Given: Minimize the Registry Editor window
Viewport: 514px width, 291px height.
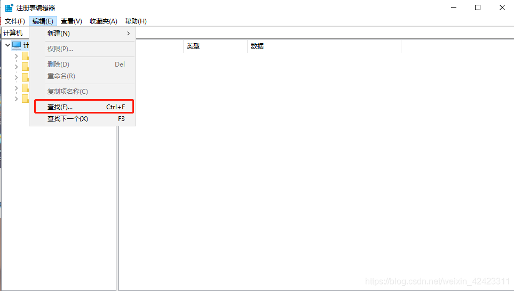Looking at the screenshot, I should point(454,7).
